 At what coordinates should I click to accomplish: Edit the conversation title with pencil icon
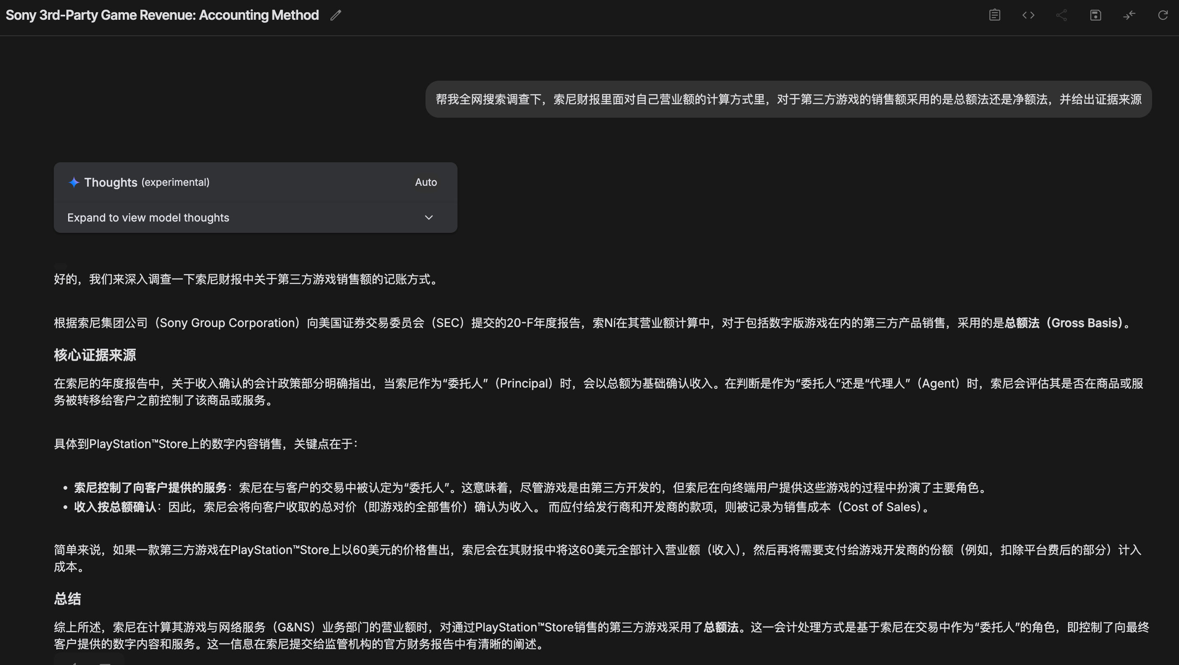(336, 15)
